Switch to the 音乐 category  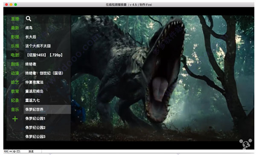pos(15,109)
